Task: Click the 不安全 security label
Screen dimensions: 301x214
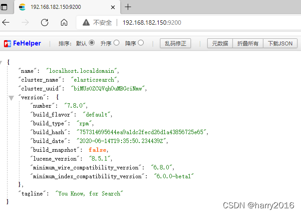Action: [102, 23]
